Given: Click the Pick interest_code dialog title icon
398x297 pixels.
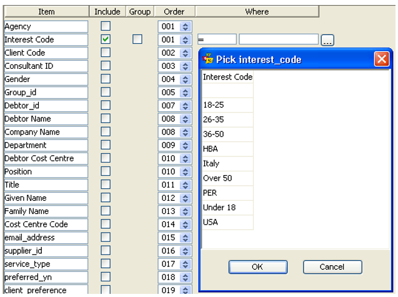Looking at the screenshot, I should [208, 59].
